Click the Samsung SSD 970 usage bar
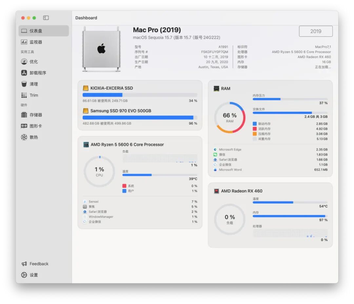The width and height of the screenshot is (354, 304). [140, 118]
